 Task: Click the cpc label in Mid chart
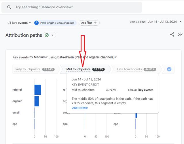coord(65,124)
